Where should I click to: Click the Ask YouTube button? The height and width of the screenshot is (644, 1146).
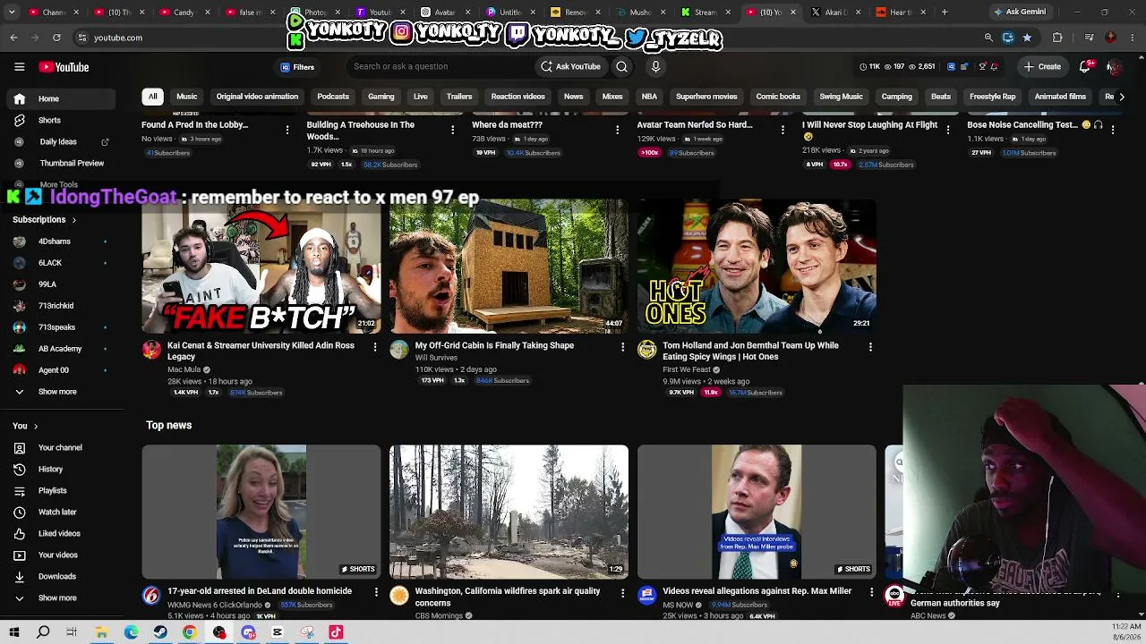[570, 66]
